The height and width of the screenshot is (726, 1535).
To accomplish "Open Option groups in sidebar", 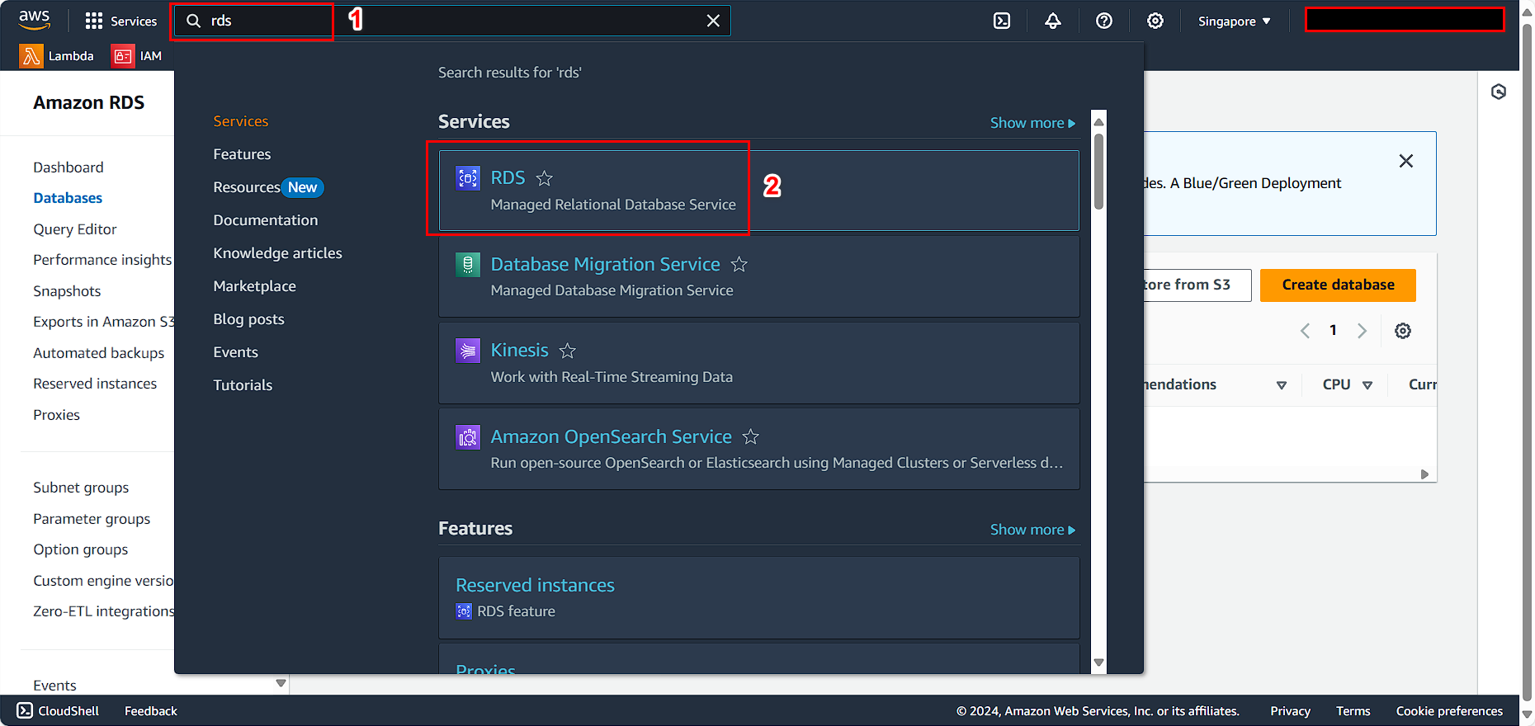I will (x=81, y=549).
